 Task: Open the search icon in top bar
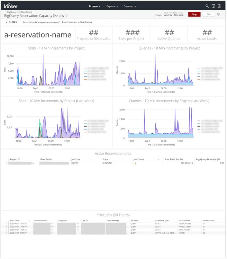[207, 6]
